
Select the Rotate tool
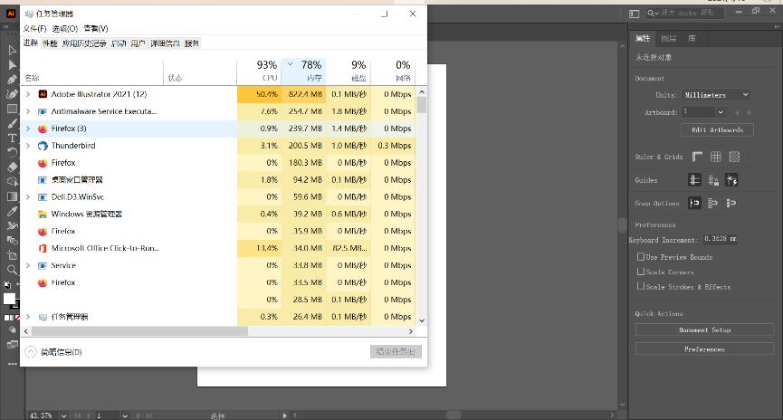click(12, 152)
